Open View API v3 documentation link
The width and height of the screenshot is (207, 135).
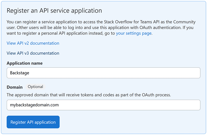[33, 53]
